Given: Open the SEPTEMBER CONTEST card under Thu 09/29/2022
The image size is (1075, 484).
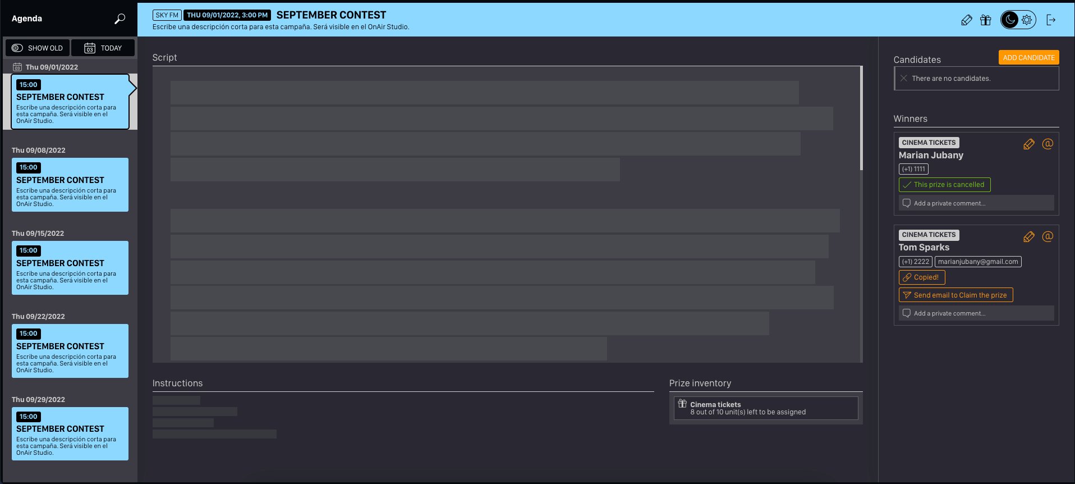Looking at the screenshot, I should click(70, 433).
